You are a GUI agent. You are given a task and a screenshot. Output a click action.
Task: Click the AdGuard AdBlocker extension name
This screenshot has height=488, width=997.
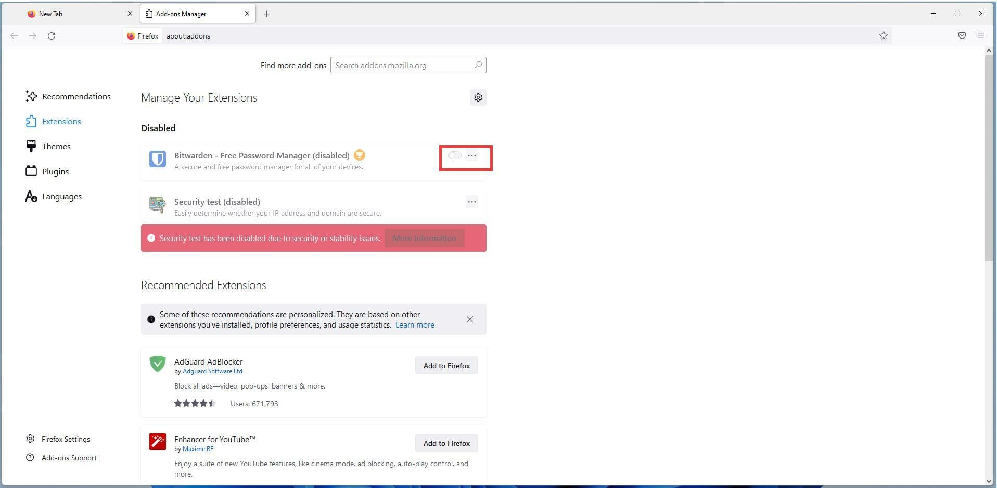click(x=208, y=361)
